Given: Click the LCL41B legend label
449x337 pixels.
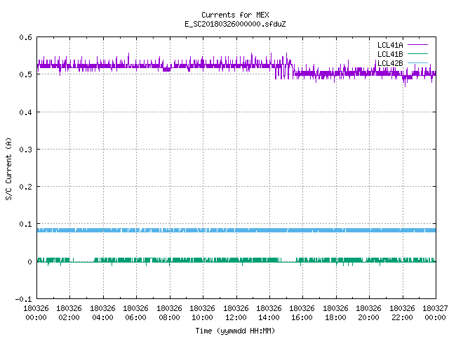Looking at the screenshot, I should [x=390, y=54].
